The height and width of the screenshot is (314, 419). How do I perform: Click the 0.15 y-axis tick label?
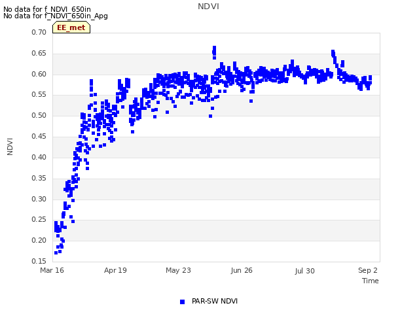(39, 261)
